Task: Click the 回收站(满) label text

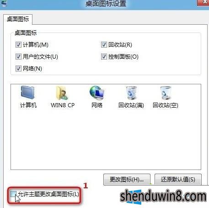Action: (131, 105)
